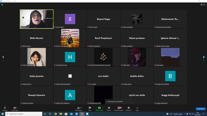The height and width of the screenshot is (116, 207).
Task: Expand Share Screen options arrow
Action: 103,108
